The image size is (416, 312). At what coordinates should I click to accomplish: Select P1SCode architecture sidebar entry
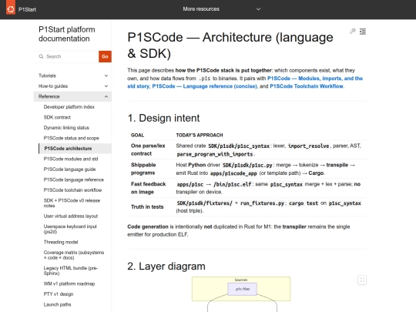(75, 149)
